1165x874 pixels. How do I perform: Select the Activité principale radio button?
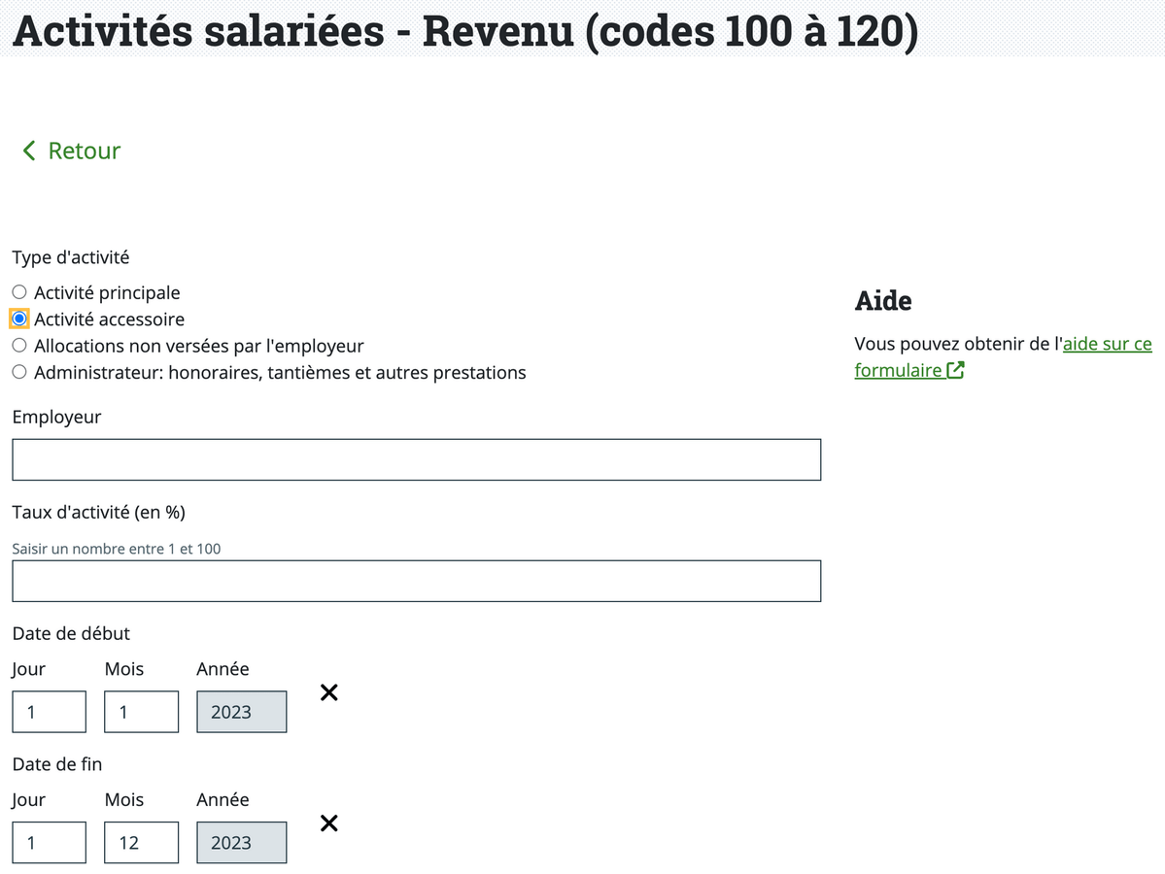(18, 291)
